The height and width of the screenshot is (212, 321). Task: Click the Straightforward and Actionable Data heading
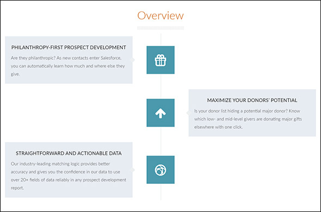pos(69,153)
